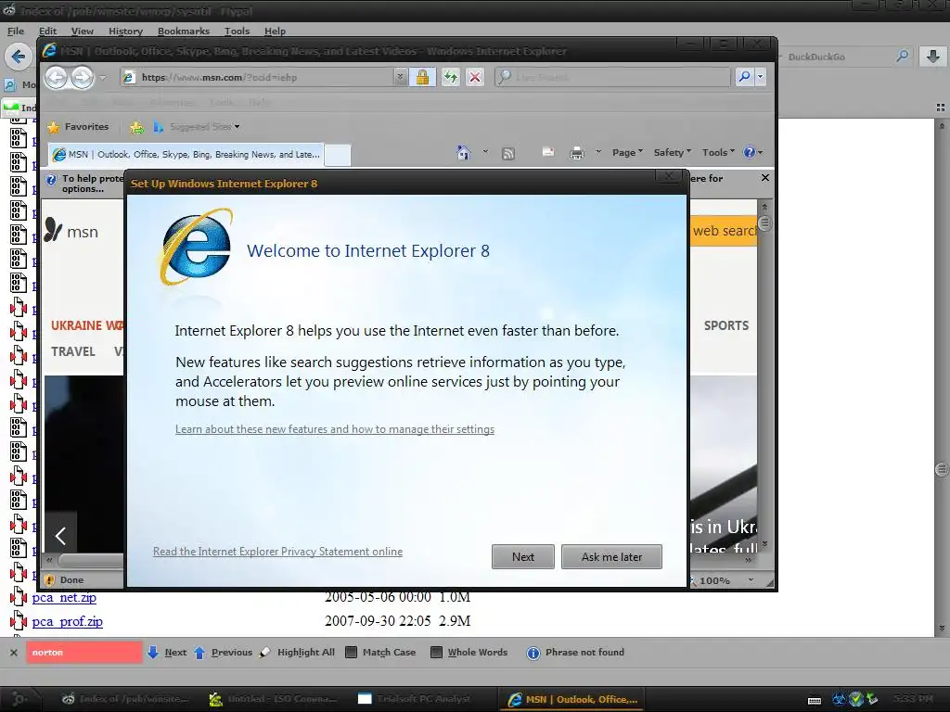Click IE Live Search box
Viewport: 950px width, 712px height.
coord(612,77)
